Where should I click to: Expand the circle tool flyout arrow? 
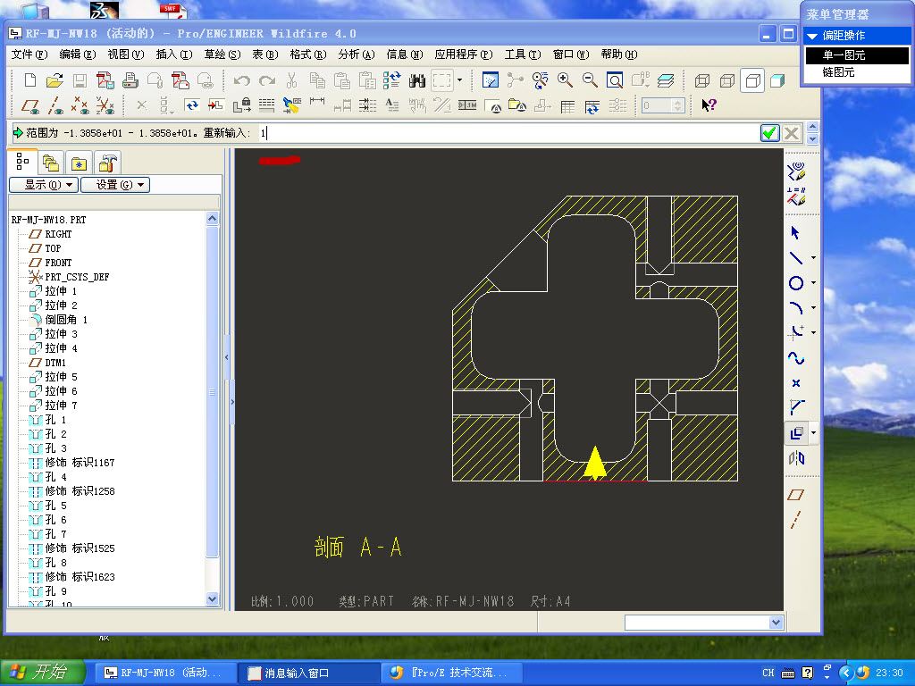[813, 283]
